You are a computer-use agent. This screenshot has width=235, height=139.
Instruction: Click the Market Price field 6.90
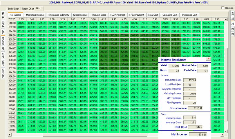pyautogui.click(x=203, y=66)
